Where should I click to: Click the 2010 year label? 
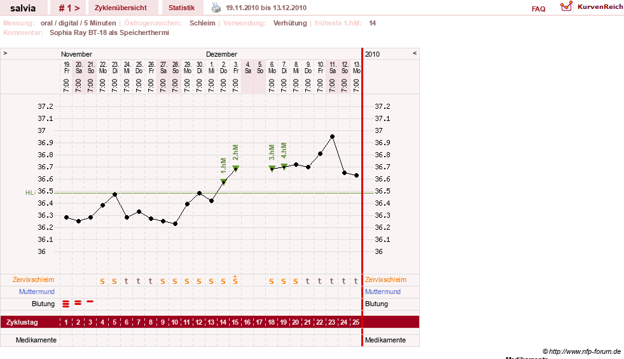(x=373, y=54)
